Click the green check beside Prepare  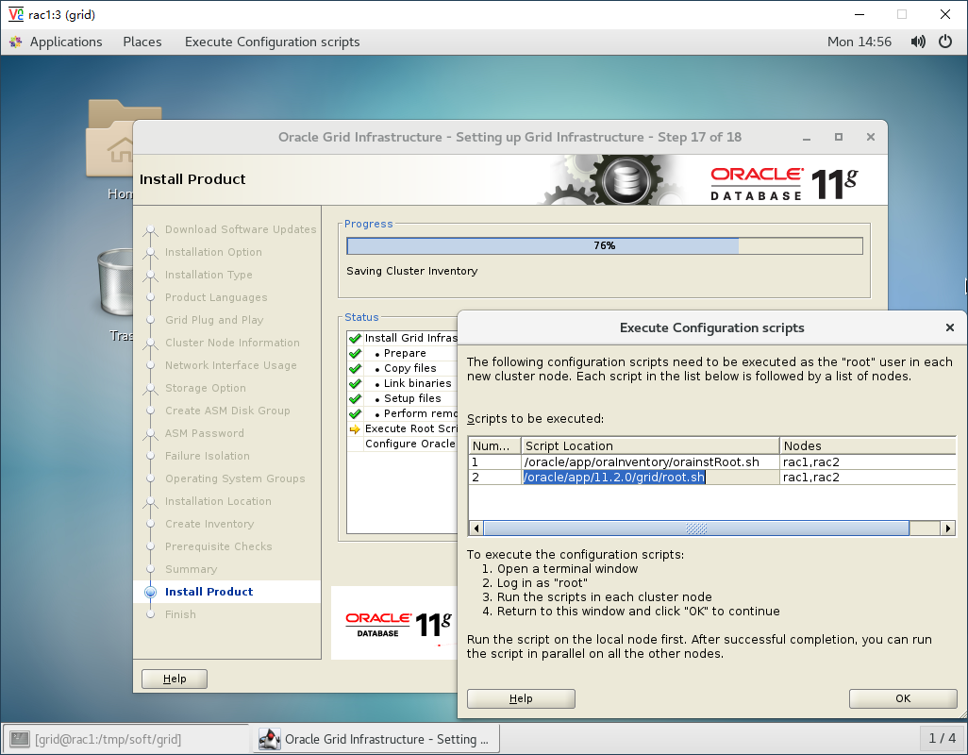[x=355, y=353]
